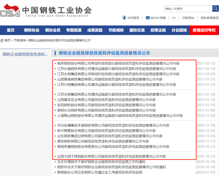The height and width of the screenshot is (176, 219).
Task: Open 新兴铸管股份有限公司 announcement link
Action: 106,131
